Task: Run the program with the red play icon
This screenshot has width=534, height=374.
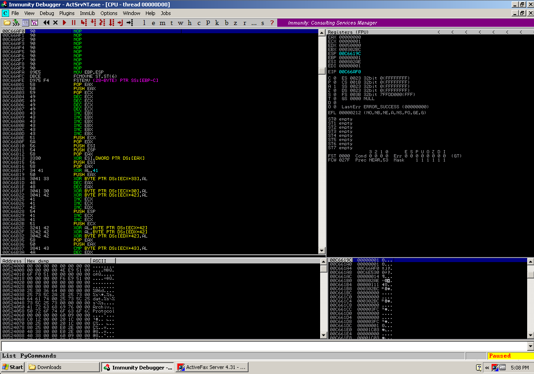Action: pyautogui.click(x=64, y=23)
